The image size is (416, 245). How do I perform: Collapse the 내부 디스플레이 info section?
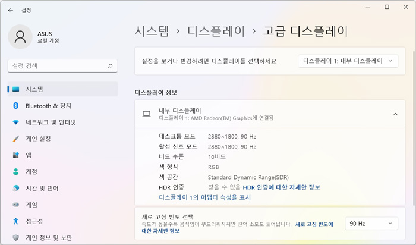[395, 114]
